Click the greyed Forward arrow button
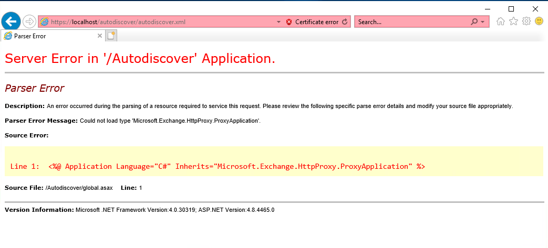 [29, 21]
